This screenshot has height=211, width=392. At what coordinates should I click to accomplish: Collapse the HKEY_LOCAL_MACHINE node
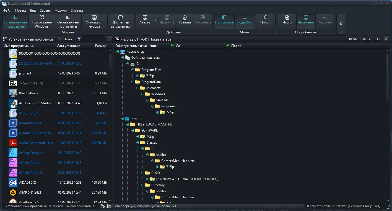[128, 124]
